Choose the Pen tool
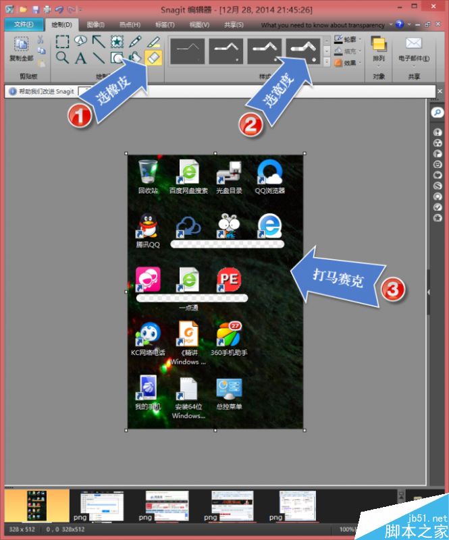The height and width of the screenshot is (540, 449). [136, 42]
